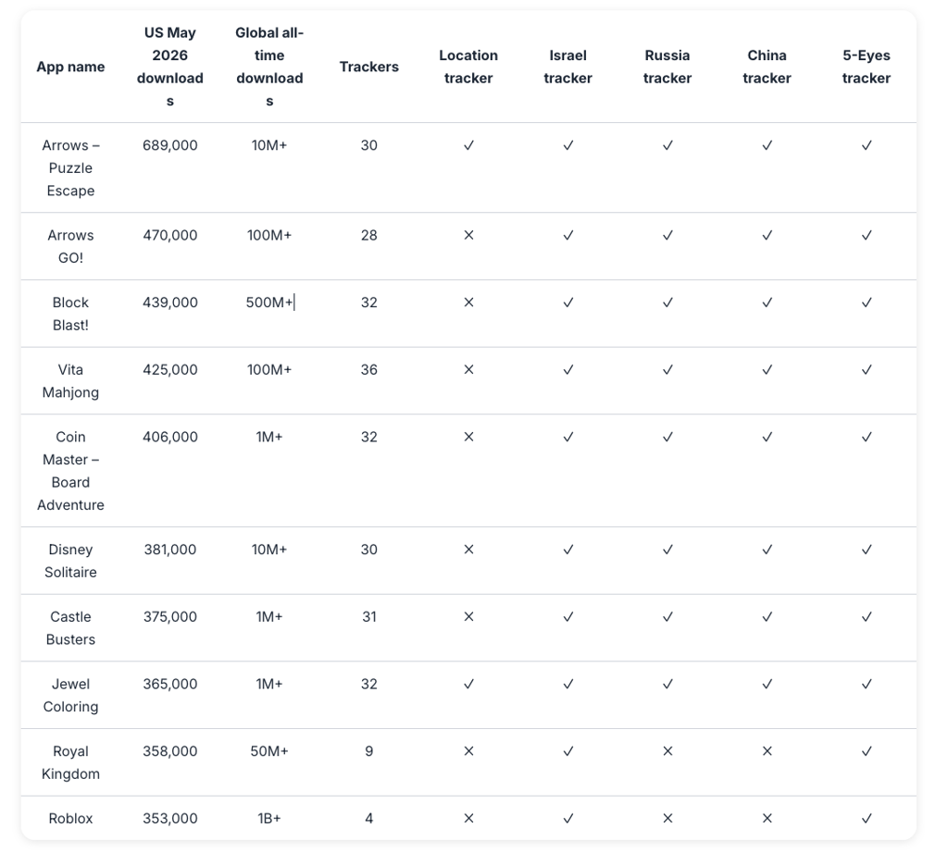Image resolution: width=948 pixels, height=853 pixels.
Task: Click China tracker checkmark for Disney Solitaire
Action: click(767, 550)
